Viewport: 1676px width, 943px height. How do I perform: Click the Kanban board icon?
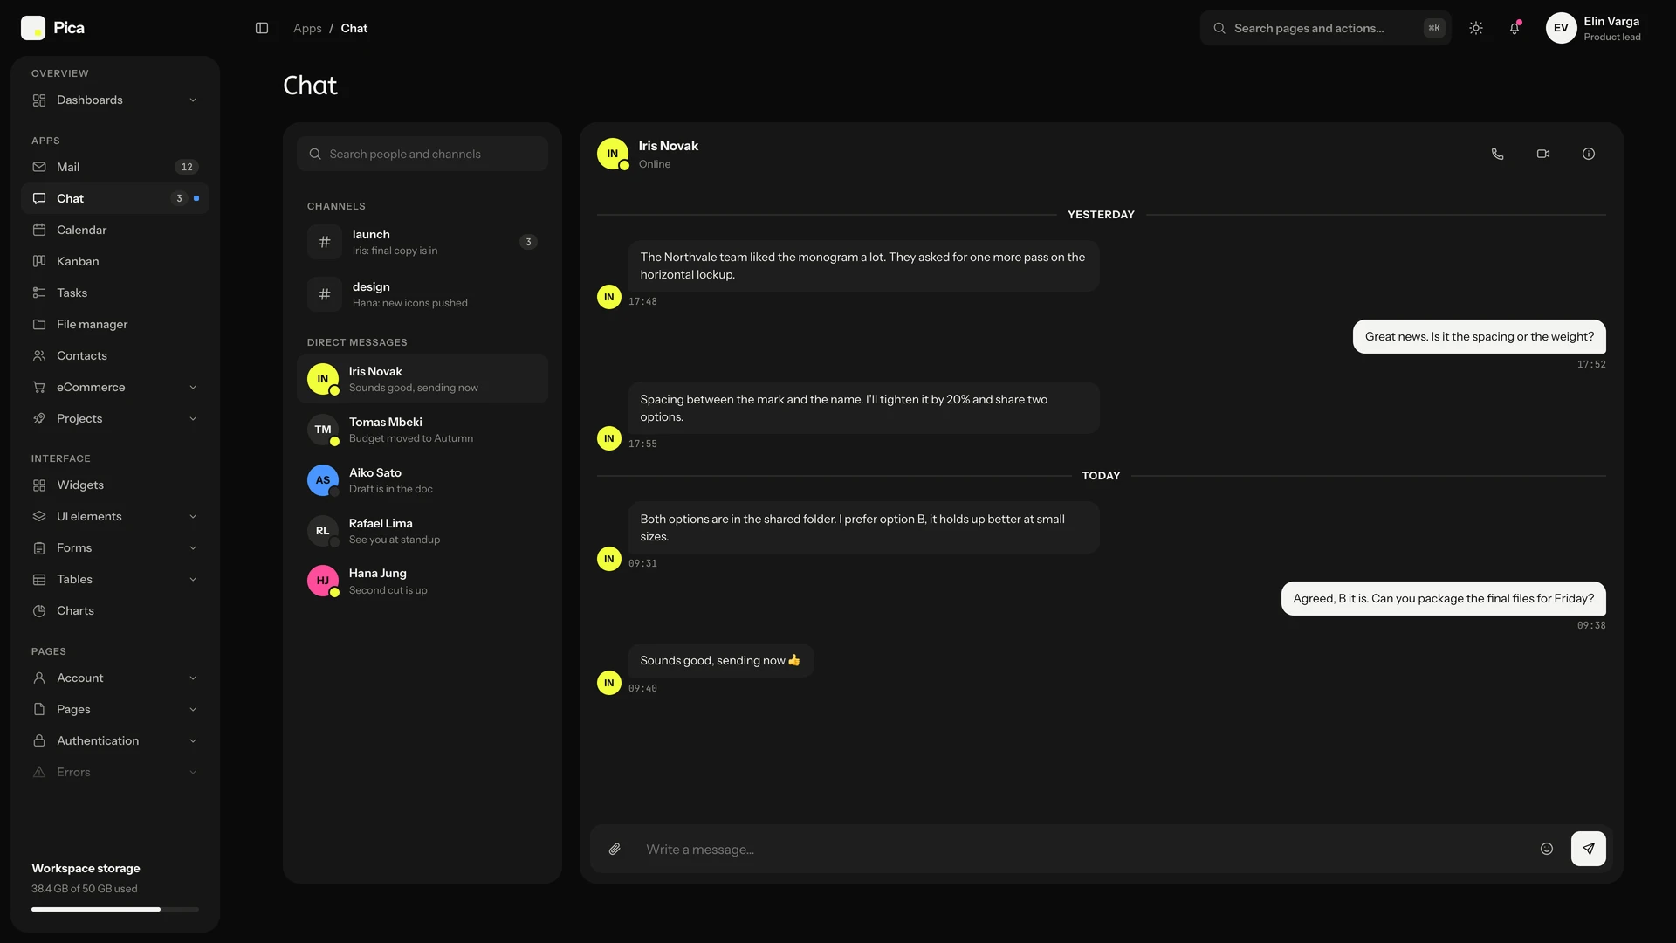pos(39,261)
